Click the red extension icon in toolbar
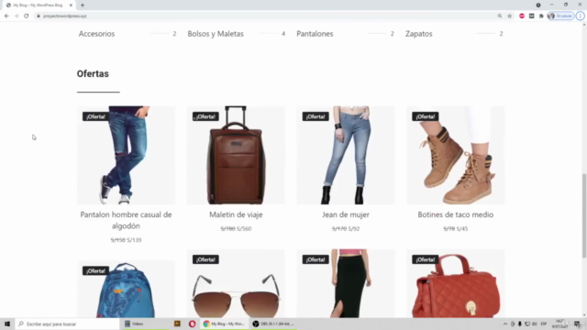 click(x=522, y=16)
